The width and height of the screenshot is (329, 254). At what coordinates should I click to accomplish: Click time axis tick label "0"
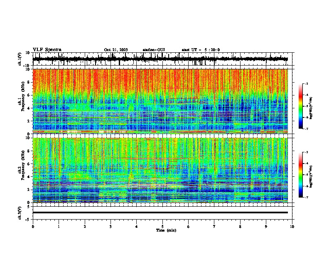click(33, 227)
